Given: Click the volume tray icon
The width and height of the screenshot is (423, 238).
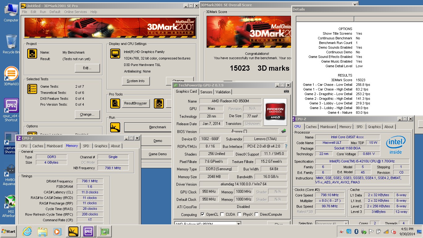Looking at the screenshot, I should click(393, 231).
